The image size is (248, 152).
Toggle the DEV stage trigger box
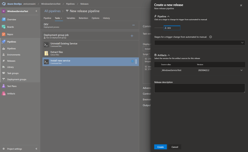pyautogui.click(x=172, y=28)
